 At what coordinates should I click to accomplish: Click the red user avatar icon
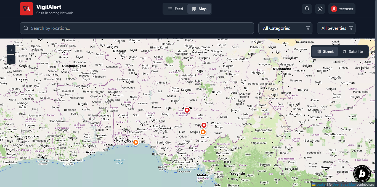click(x=334, y=9)
